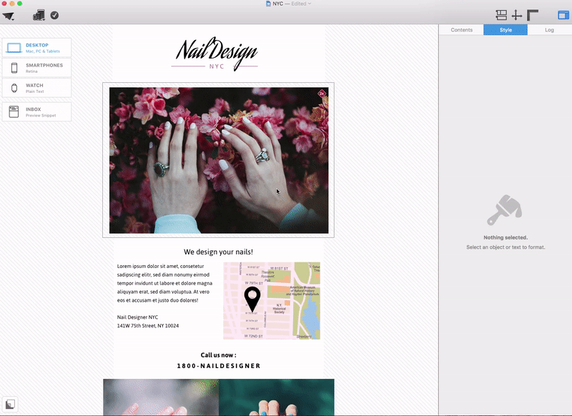The image size is (572, 416).
Task: Click the paintbrush placeholder icon
Action: click(505, 209)
